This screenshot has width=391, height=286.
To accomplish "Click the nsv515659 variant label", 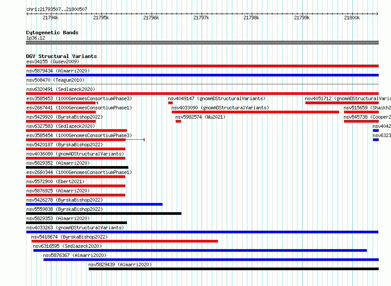I will coord(367,108).
